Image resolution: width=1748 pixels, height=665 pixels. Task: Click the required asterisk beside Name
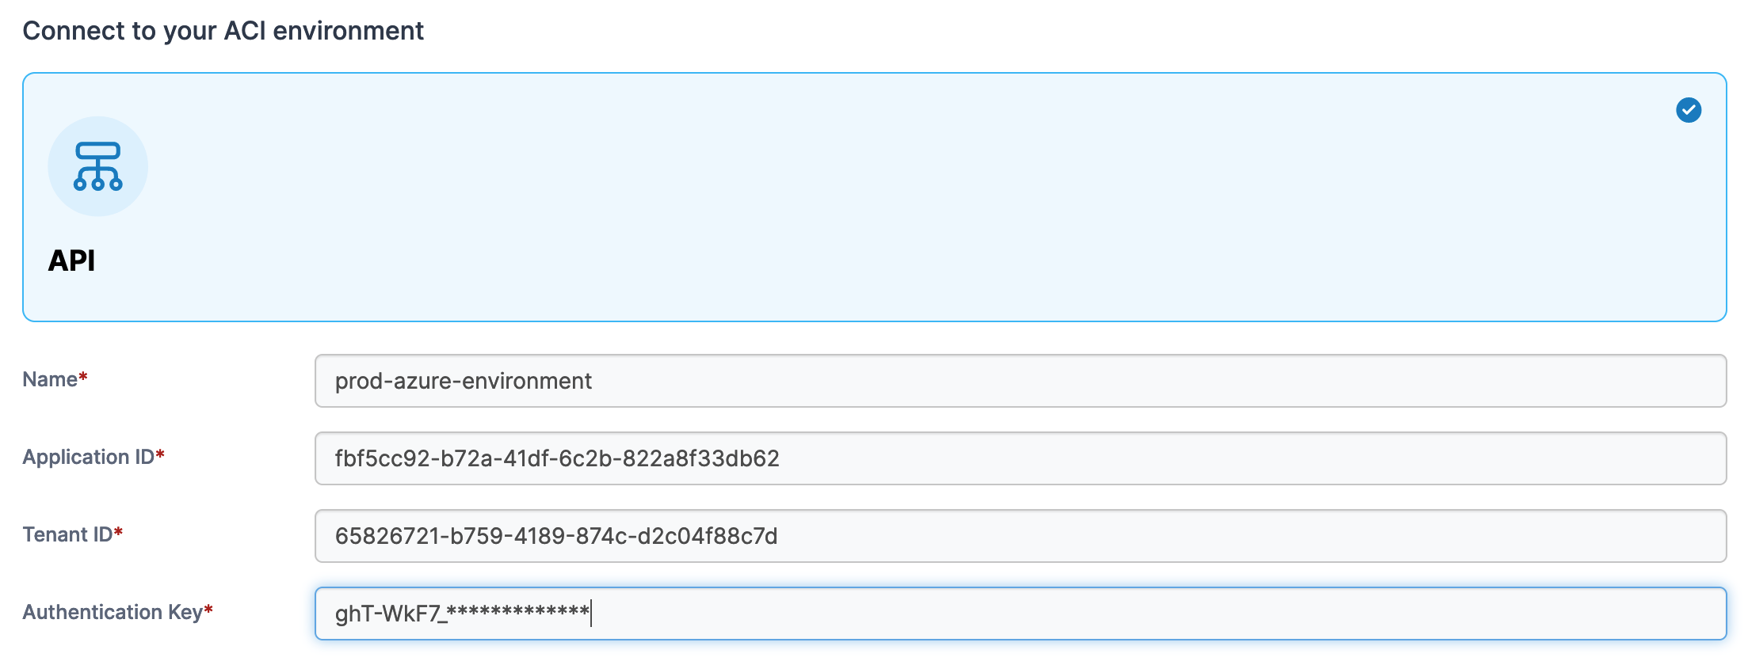coord(83,377)
